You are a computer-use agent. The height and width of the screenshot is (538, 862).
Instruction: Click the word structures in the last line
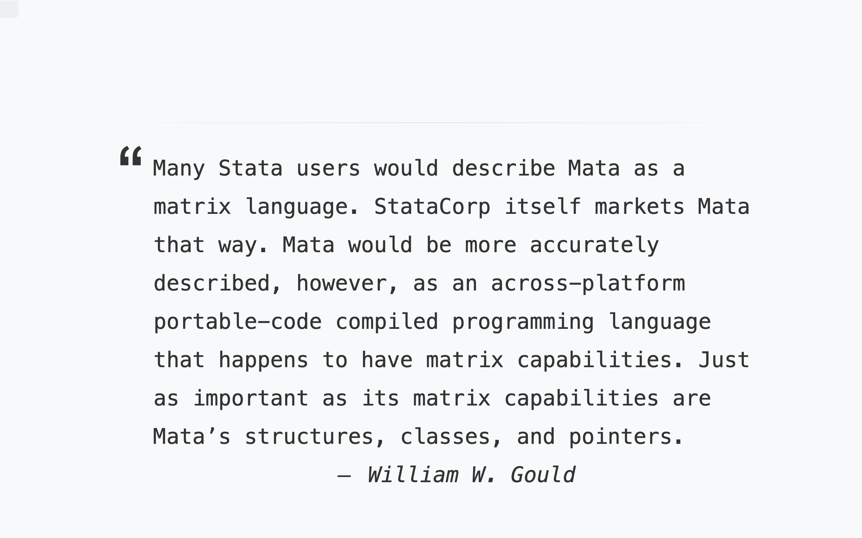click(x=309, y=436)
